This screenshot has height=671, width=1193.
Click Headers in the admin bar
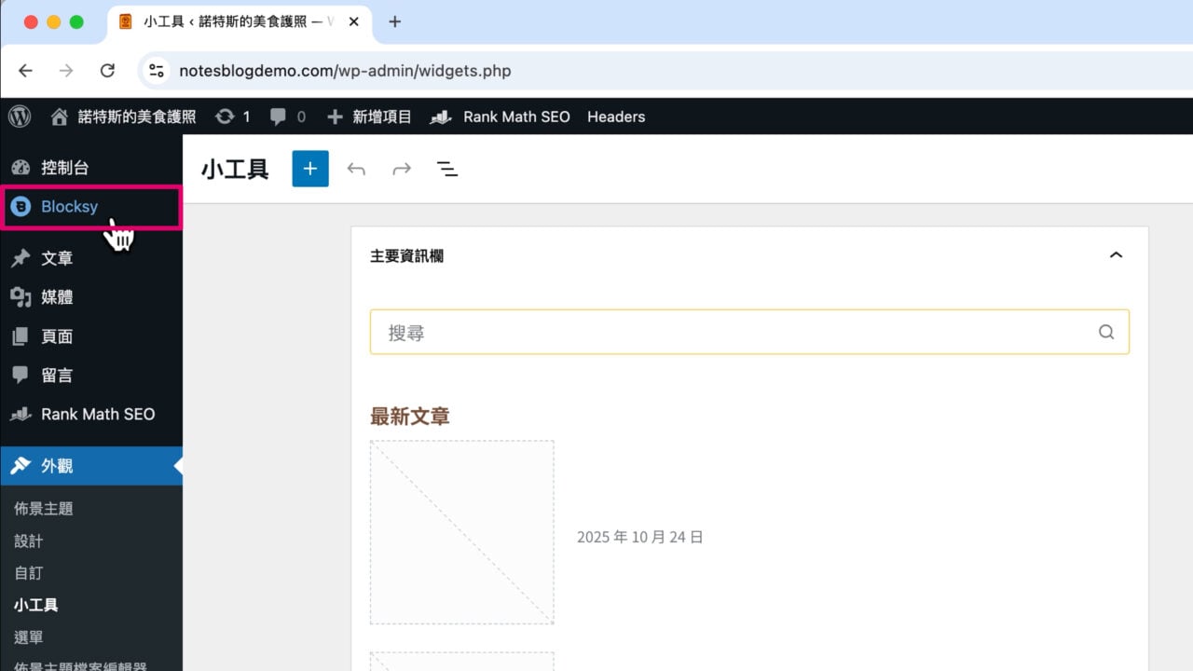coord(616,116)
